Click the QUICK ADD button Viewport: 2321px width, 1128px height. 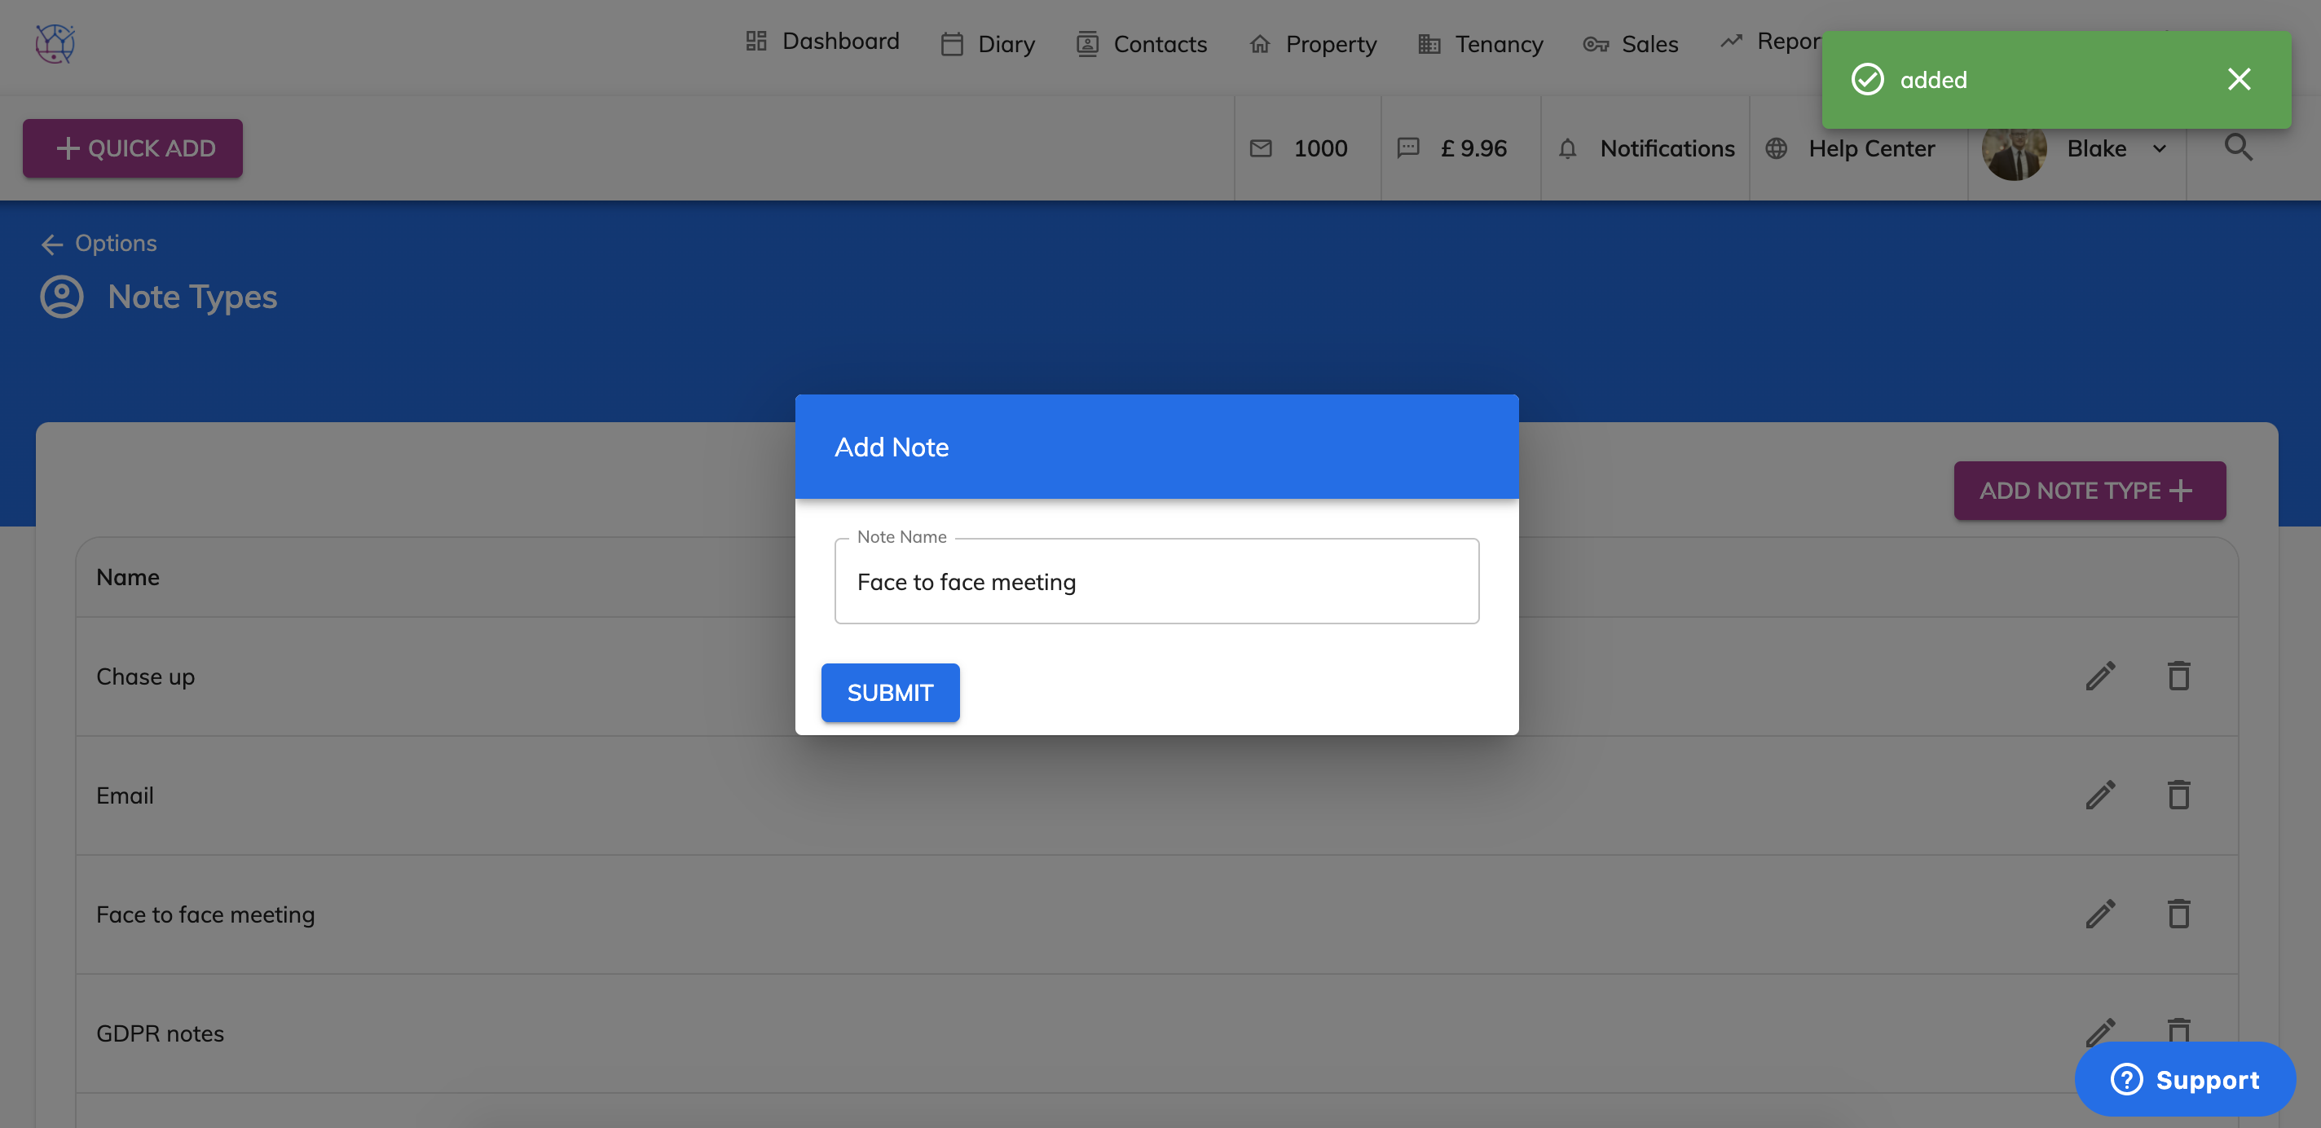[133, 148]
